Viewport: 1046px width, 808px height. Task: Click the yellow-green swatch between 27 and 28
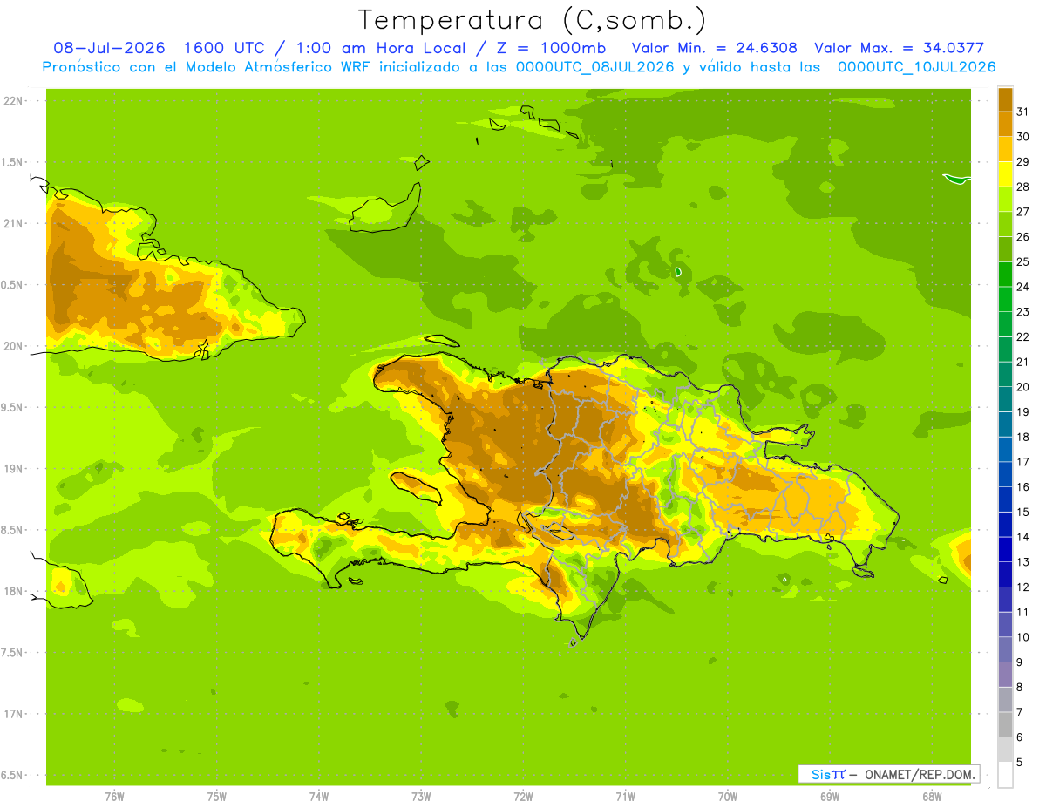(x=1005, y=199)
